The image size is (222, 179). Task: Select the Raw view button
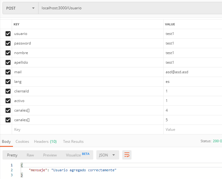pyautogui.click(x=30, y=155)
